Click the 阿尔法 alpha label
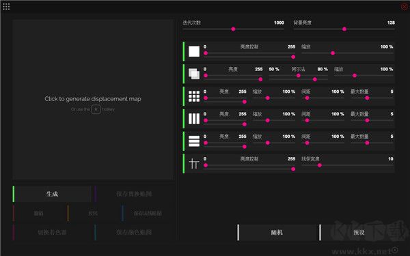This screenshot has width=410, height=256. click(298, 69)
